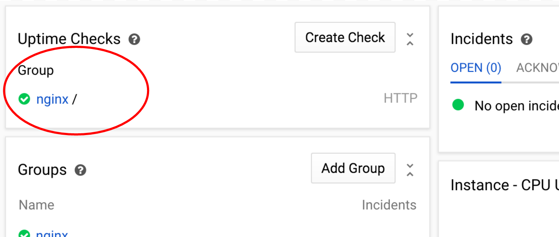Screen dimensions: 559x237
Task: Open help icon beside Incidents heading
Action: pyautogui.click(x=527, y=39)
